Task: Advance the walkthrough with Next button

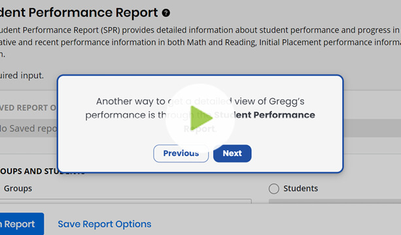Action: click(232, 153)
